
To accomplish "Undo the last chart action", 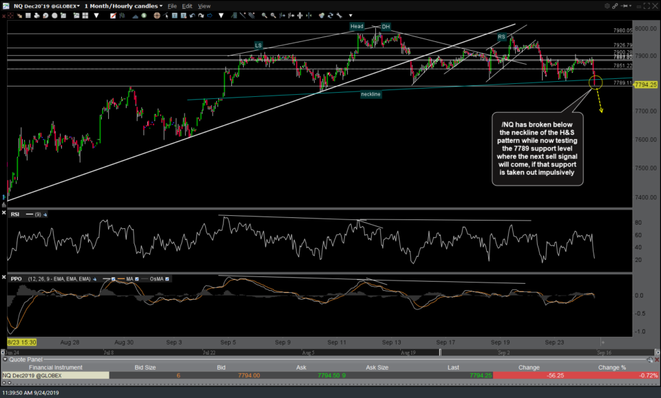I will click(192, 16).
